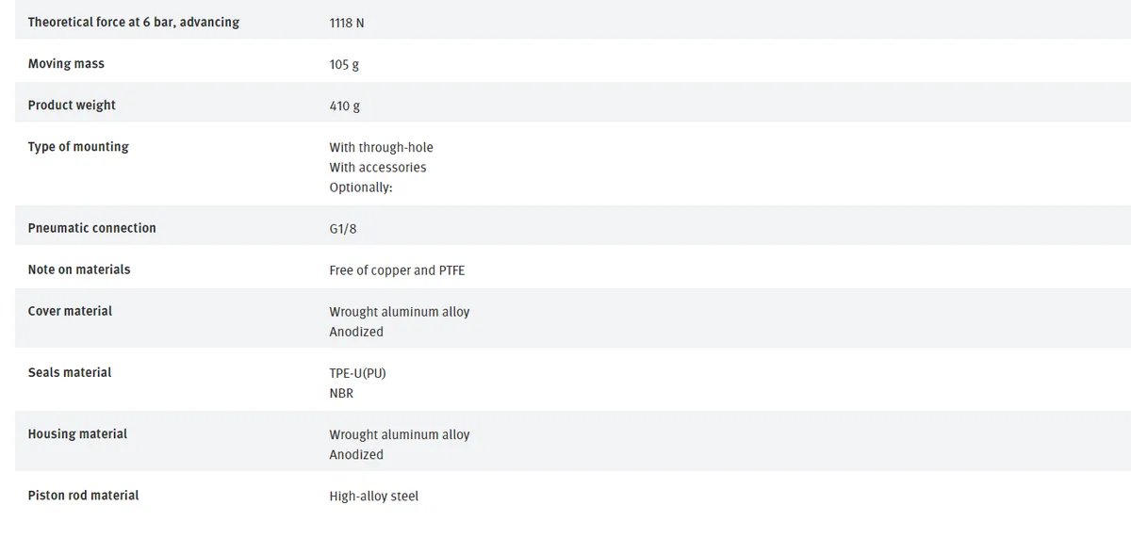This screenshot has height=538, width=1131.
Task: Select the 'High-alloy steel' piston rod value
Action: tap(373, 496)
